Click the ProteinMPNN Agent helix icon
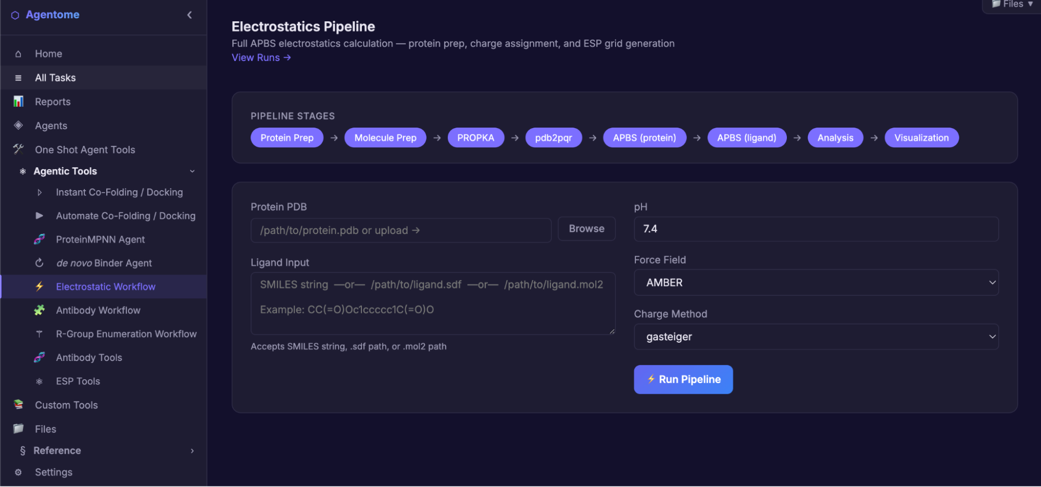Viewport: 1041px width, 487px height. coord(40,239)
